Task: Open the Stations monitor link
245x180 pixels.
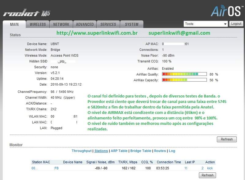Action: point(101,151)
